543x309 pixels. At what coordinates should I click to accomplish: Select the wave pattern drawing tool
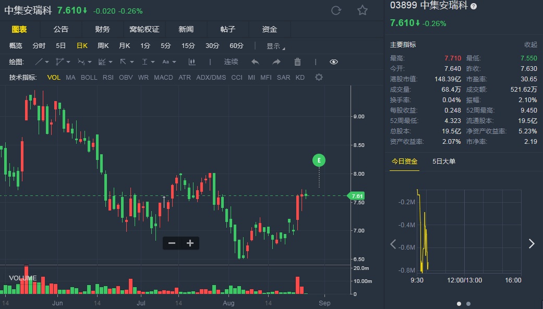(81, 62)
